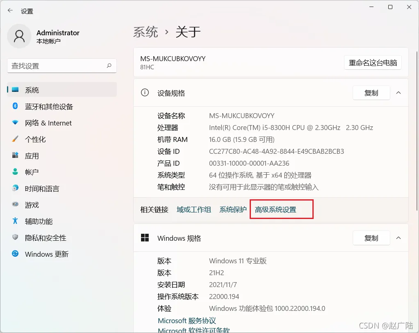This screenshot has height=333, width=419.
Task: Open Microsoft 服务协议 link
Action: 187,320
